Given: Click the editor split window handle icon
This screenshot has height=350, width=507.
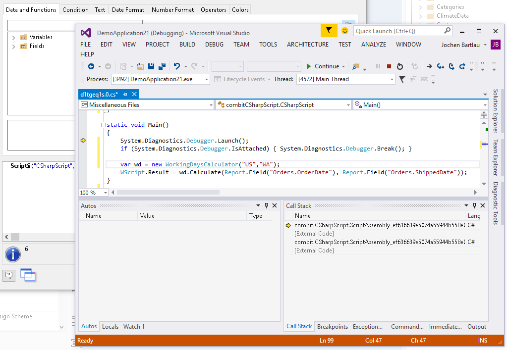Looking at the screenshot, I should coord(484,115).
